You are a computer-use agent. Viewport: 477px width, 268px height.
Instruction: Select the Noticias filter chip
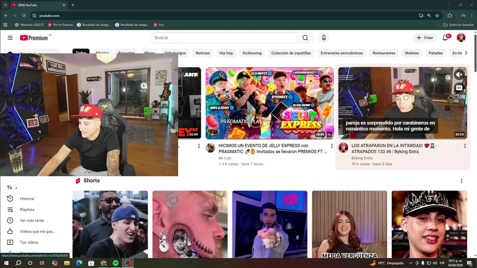(x=203, y=53)
